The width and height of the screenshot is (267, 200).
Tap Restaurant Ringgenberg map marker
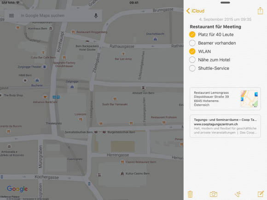pyautogui.click(x=73, y=32)
